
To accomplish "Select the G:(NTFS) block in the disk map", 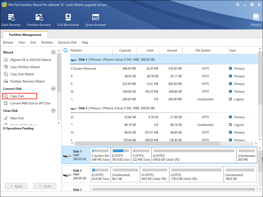I will tap(194, 155).
